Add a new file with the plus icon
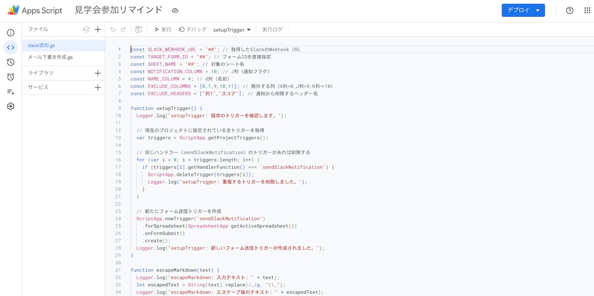This screenshot has width=594, height=296. point(98,29)
